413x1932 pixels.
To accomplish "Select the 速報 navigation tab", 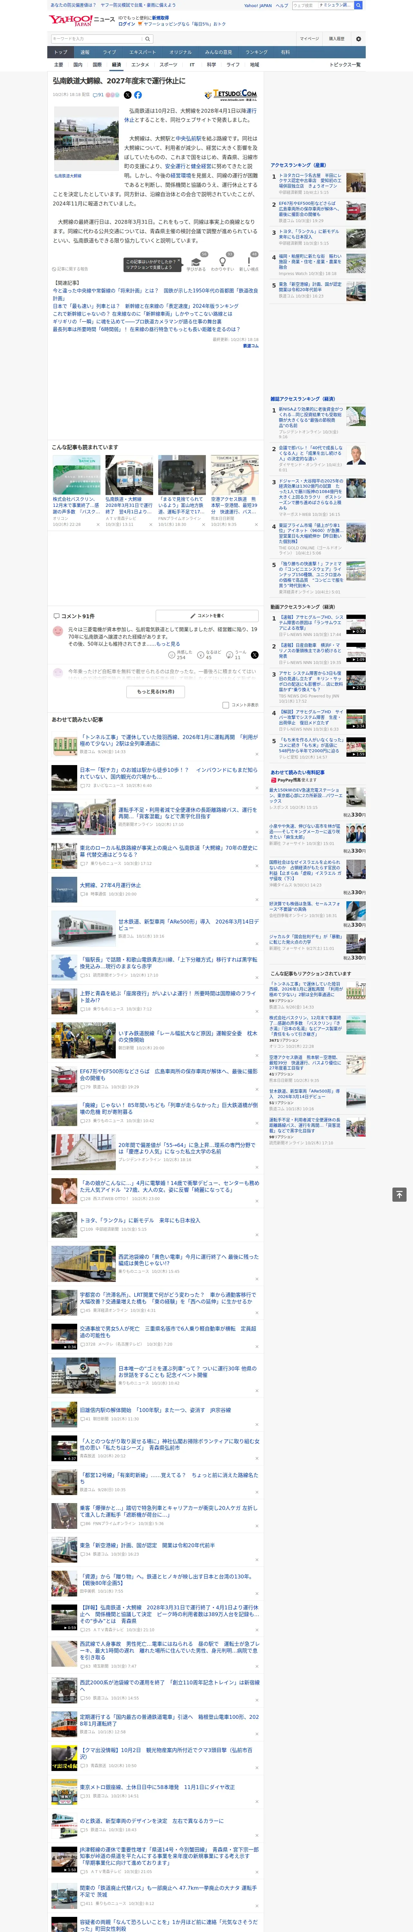I will (x=85, y=52).
